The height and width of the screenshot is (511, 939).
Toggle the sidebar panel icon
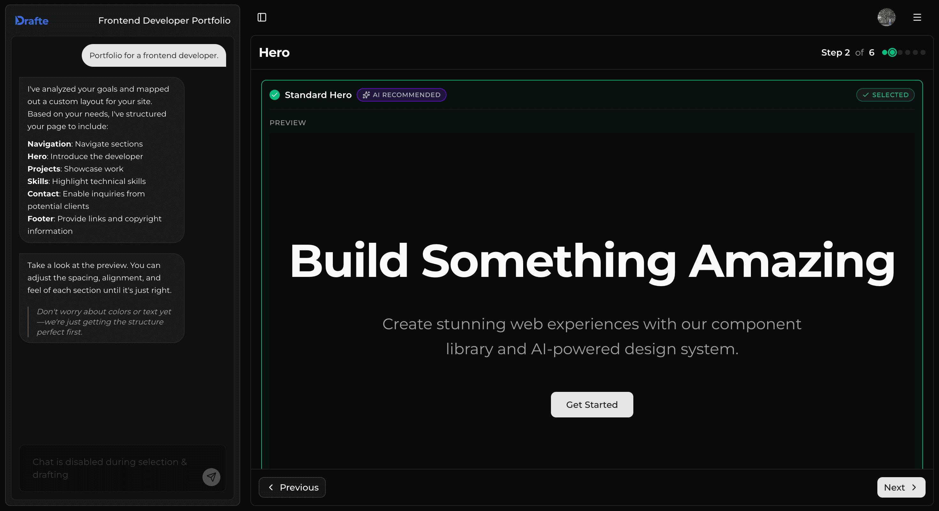tap(262, 17)
